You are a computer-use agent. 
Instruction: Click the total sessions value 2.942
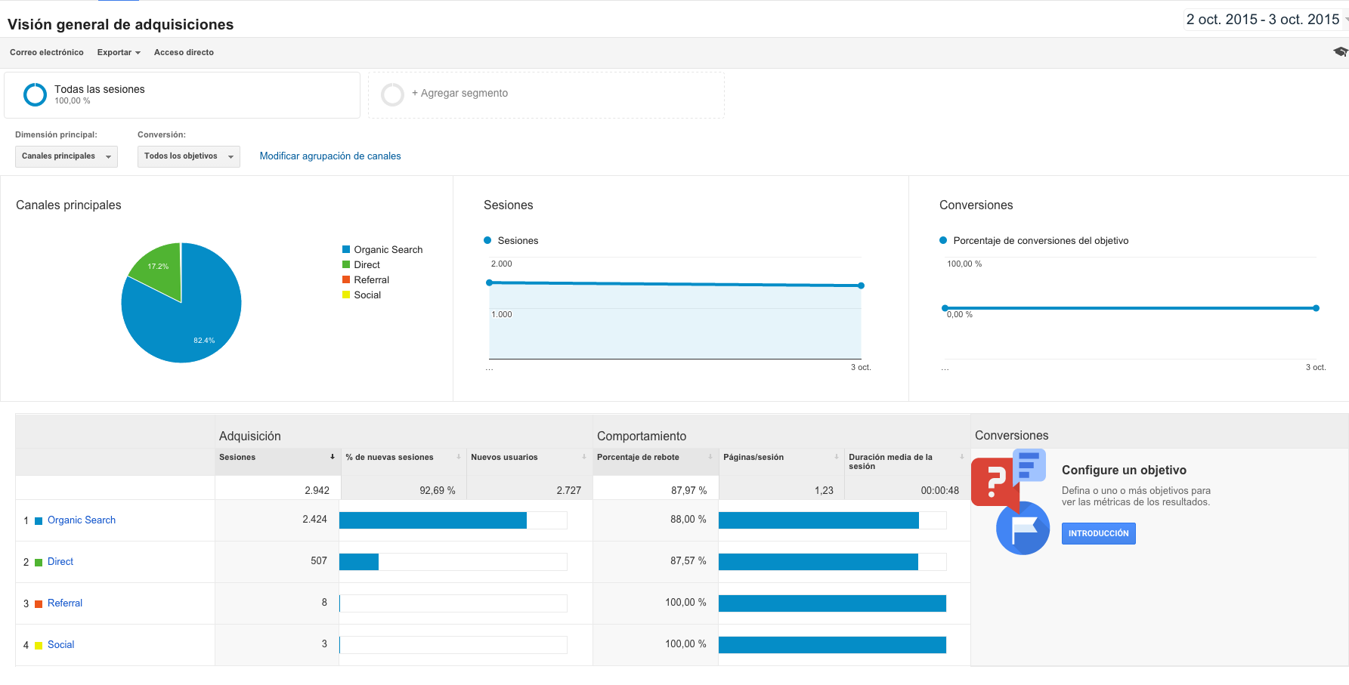click(x=317, y=490)
